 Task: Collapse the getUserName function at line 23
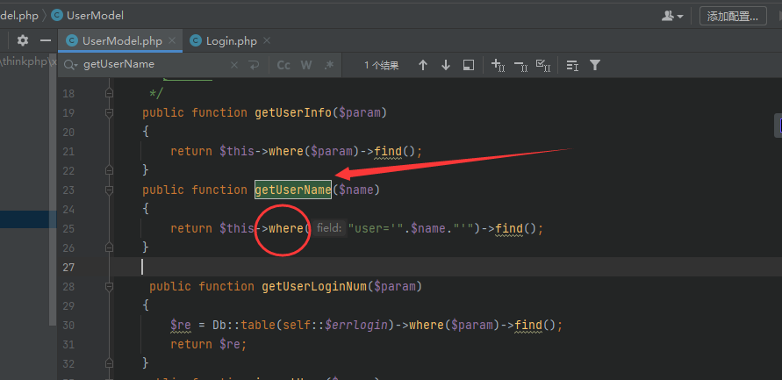(109, 190)
